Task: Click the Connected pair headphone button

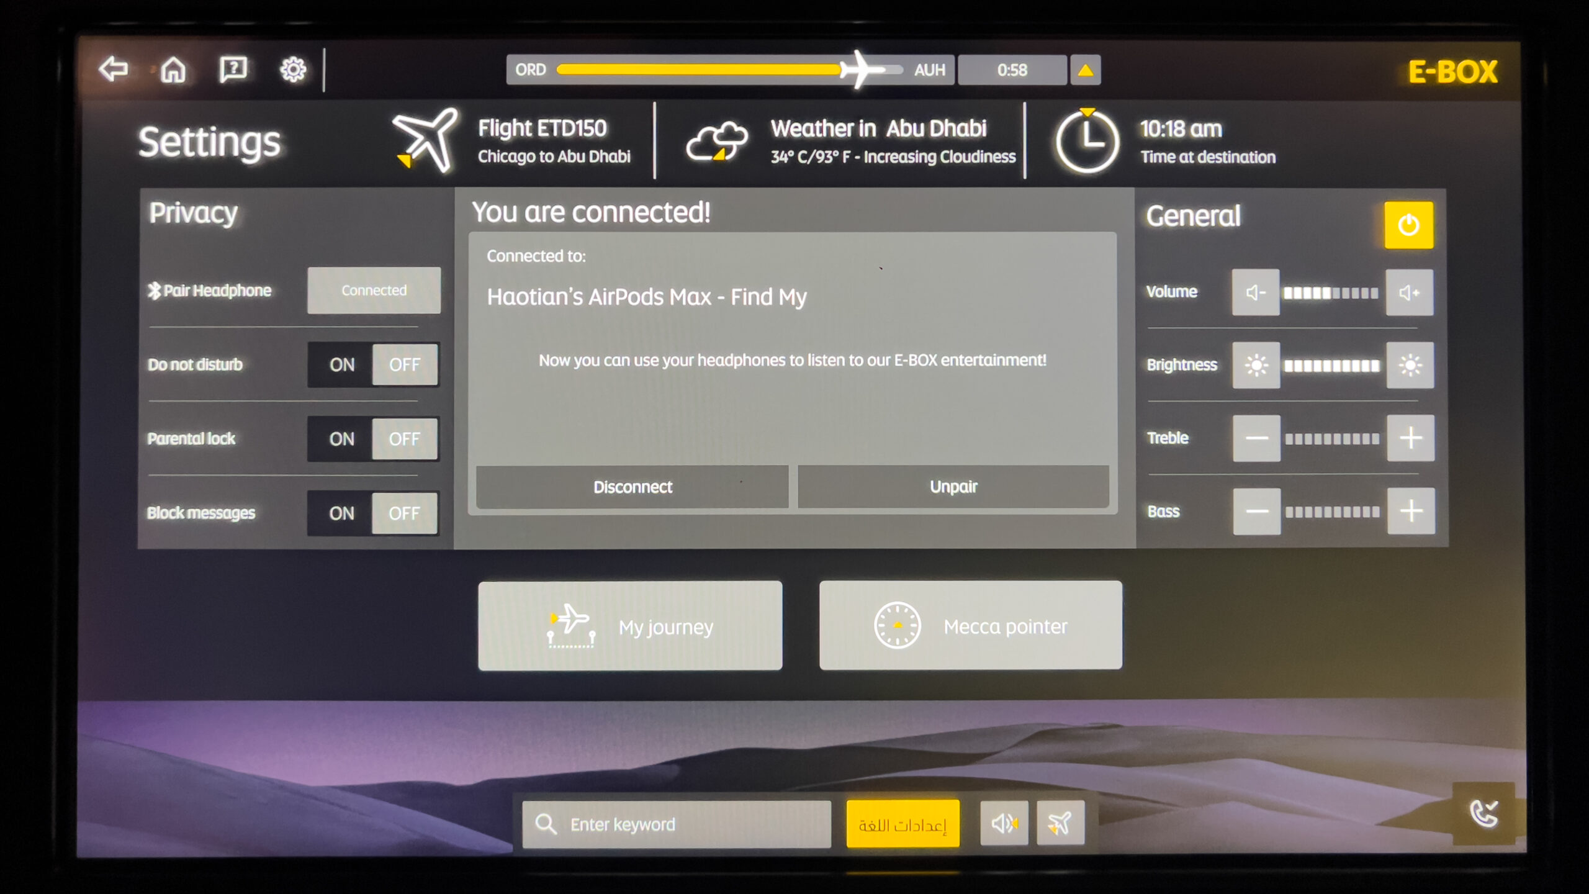Action: (x=374, y=291)
